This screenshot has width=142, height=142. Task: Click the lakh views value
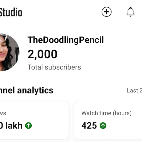coord(11,126)
